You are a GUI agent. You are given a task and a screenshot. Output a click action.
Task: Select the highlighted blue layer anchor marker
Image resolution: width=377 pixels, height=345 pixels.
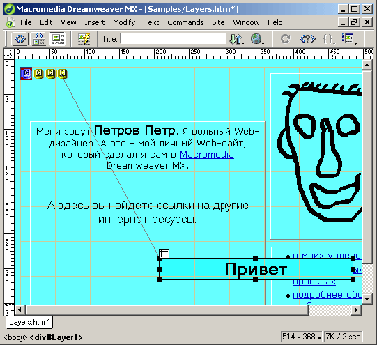pos(26,74)
